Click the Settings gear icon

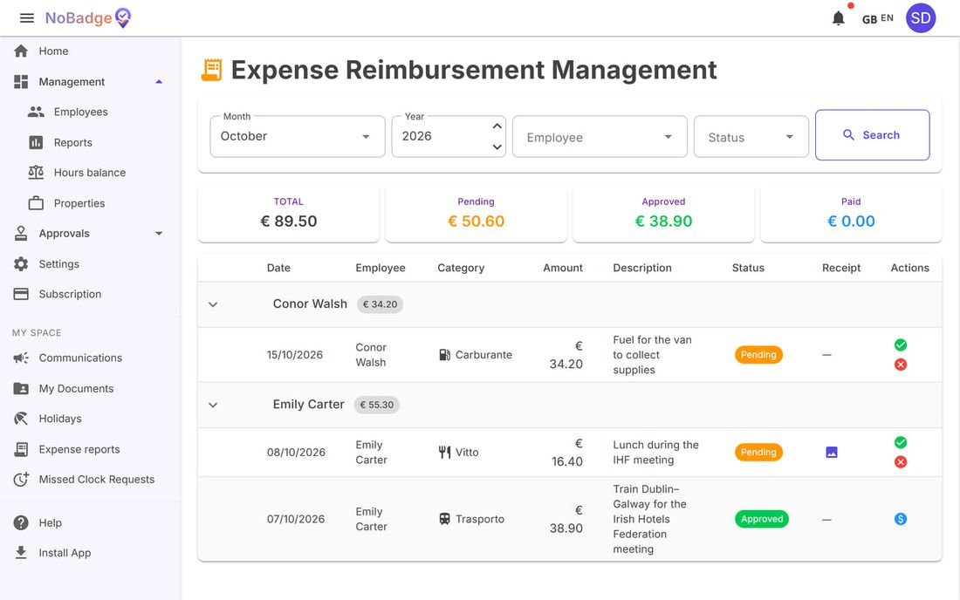coord(21,263)
